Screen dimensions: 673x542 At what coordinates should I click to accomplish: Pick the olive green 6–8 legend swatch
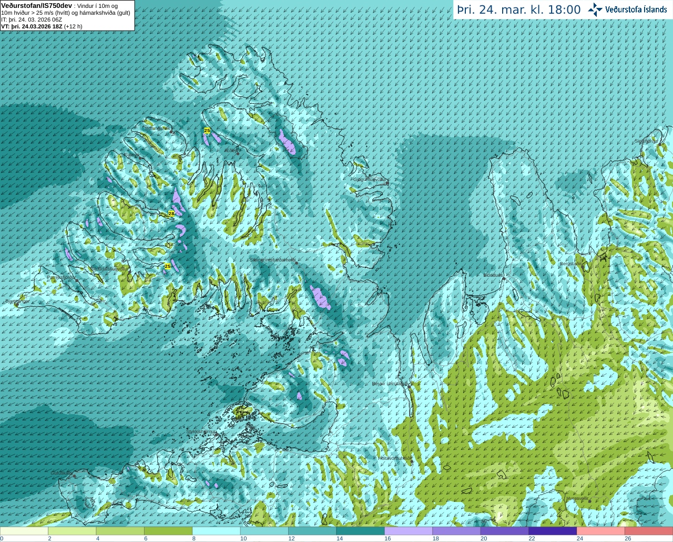[168, 531]
